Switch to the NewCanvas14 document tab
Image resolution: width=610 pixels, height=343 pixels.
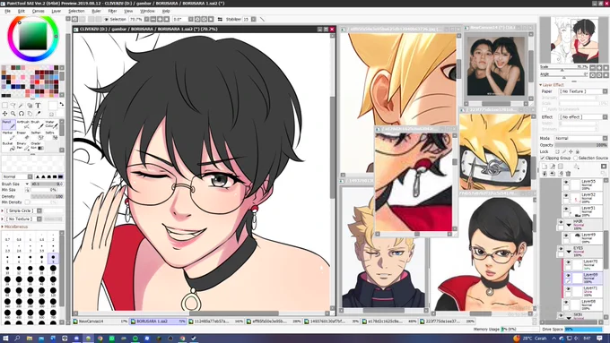click(100, 322)
